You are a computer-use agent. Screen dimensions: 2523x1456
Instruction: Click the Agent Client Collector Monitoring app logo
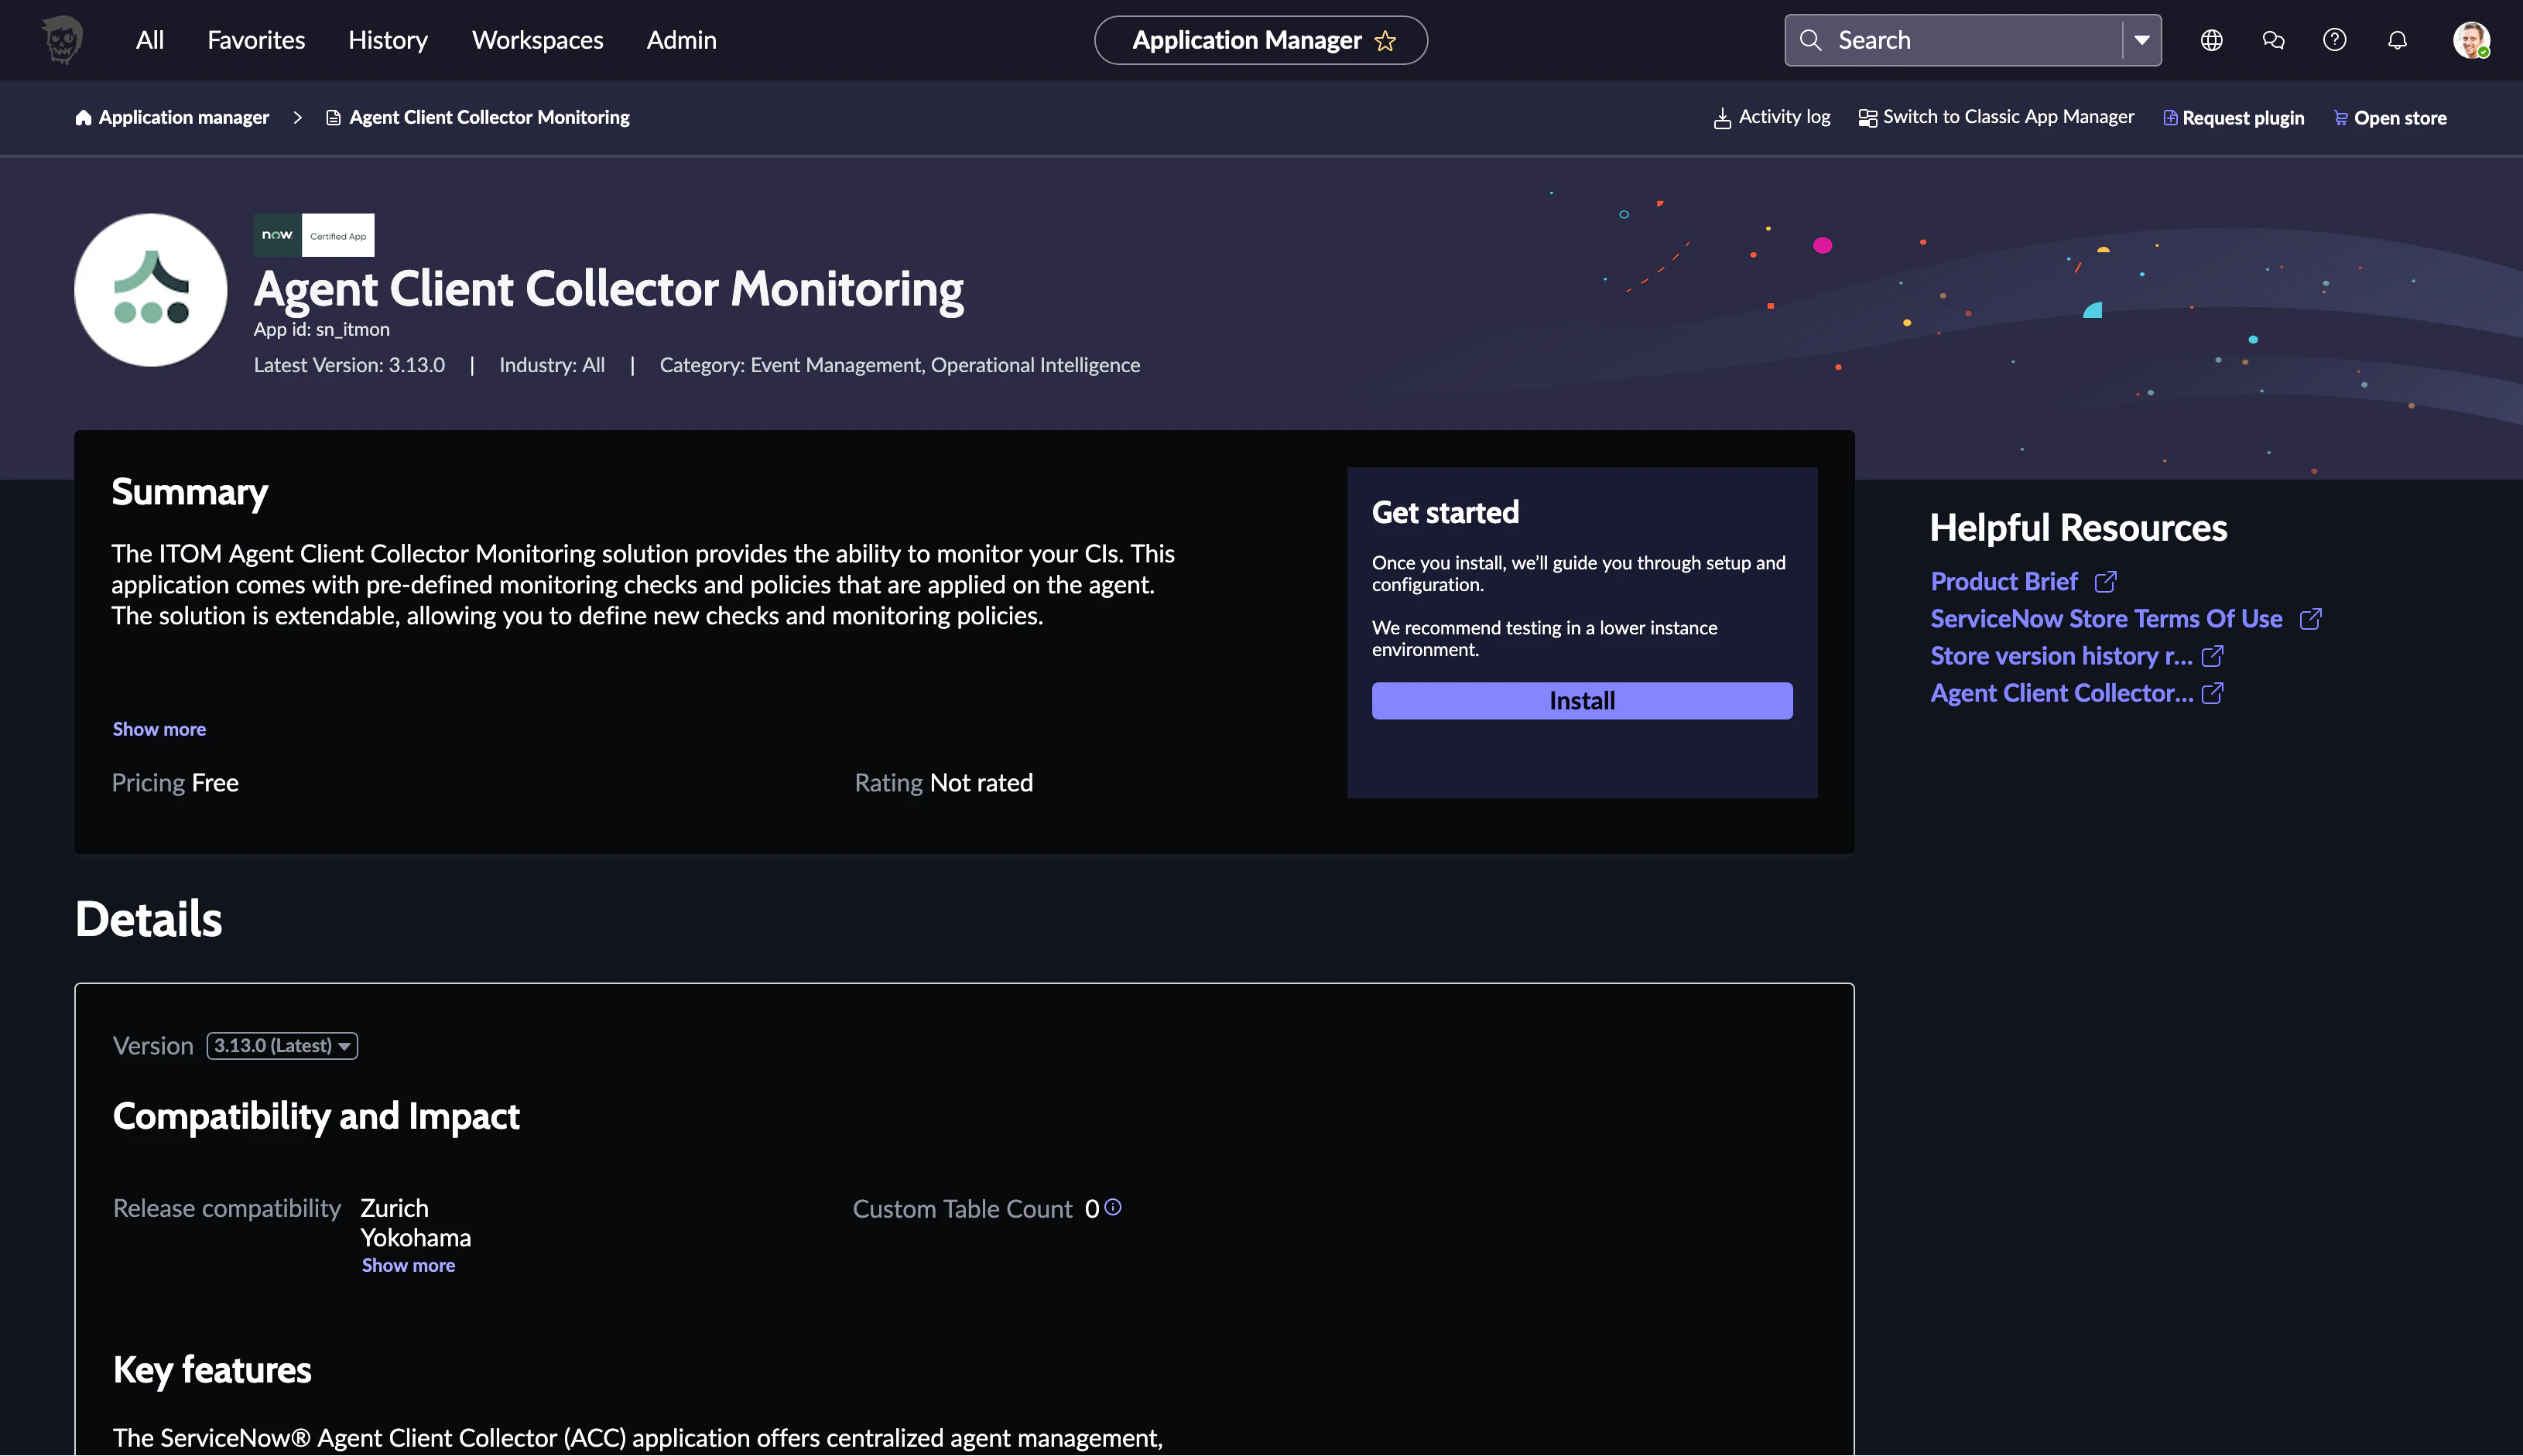point(151,290)
